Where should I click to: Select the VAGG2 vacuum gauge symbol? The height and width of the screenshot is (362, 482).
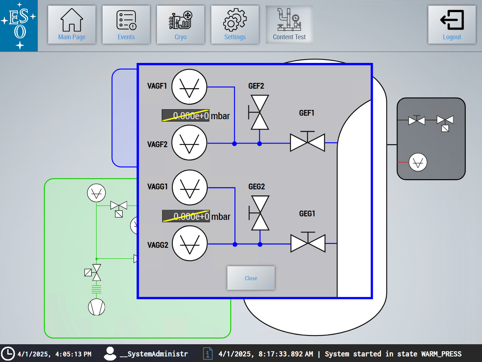(190, 244)
